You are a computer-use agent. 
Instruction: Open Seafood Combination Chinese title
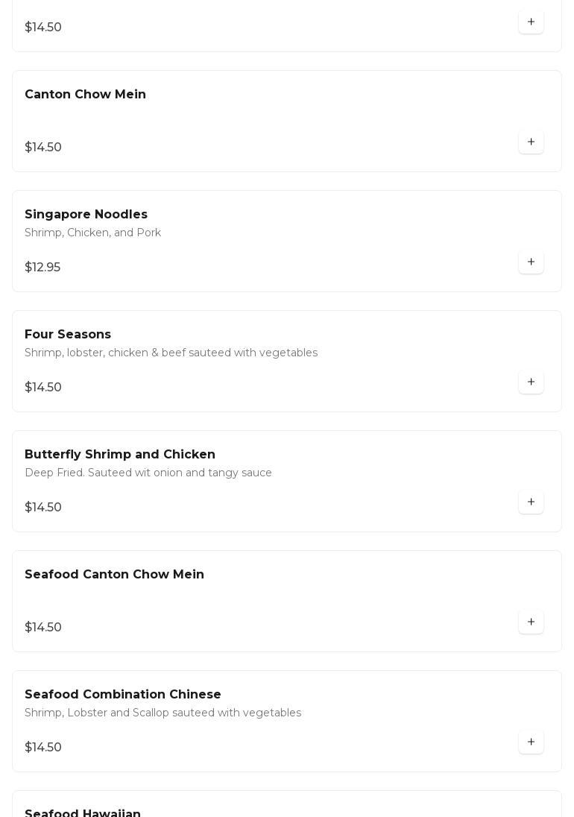click(x=123, y=694)
